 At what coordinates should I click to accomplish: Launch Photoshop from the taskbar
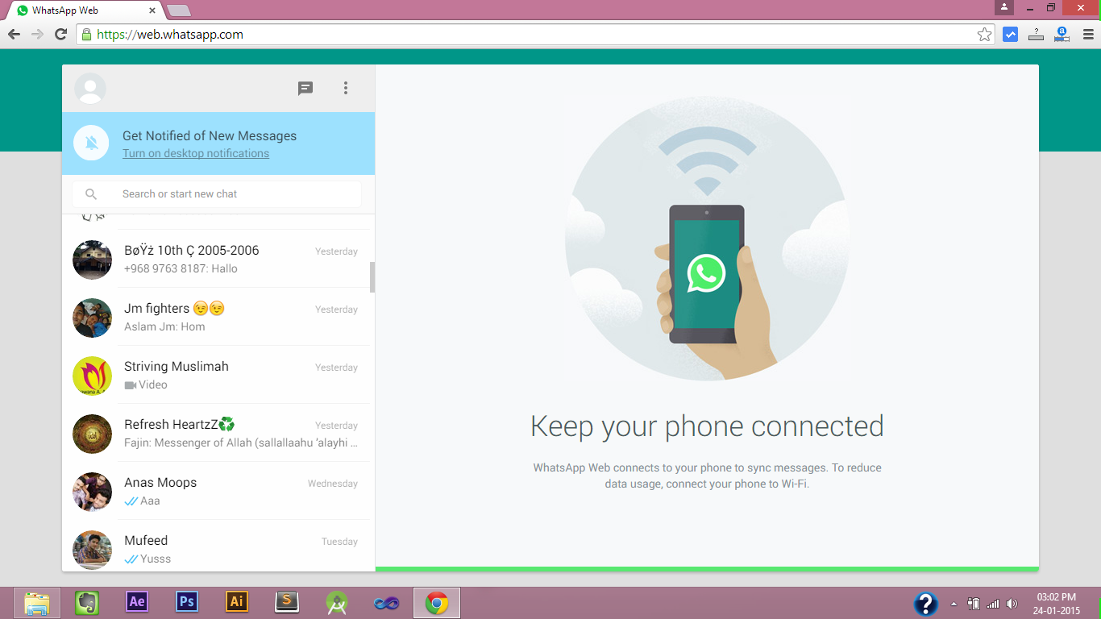(186, 602)
